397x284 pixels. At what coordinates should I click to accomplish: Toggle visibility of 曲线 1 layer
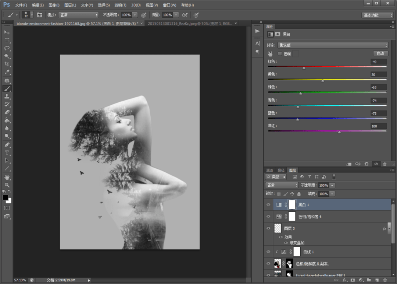[268, 252]
